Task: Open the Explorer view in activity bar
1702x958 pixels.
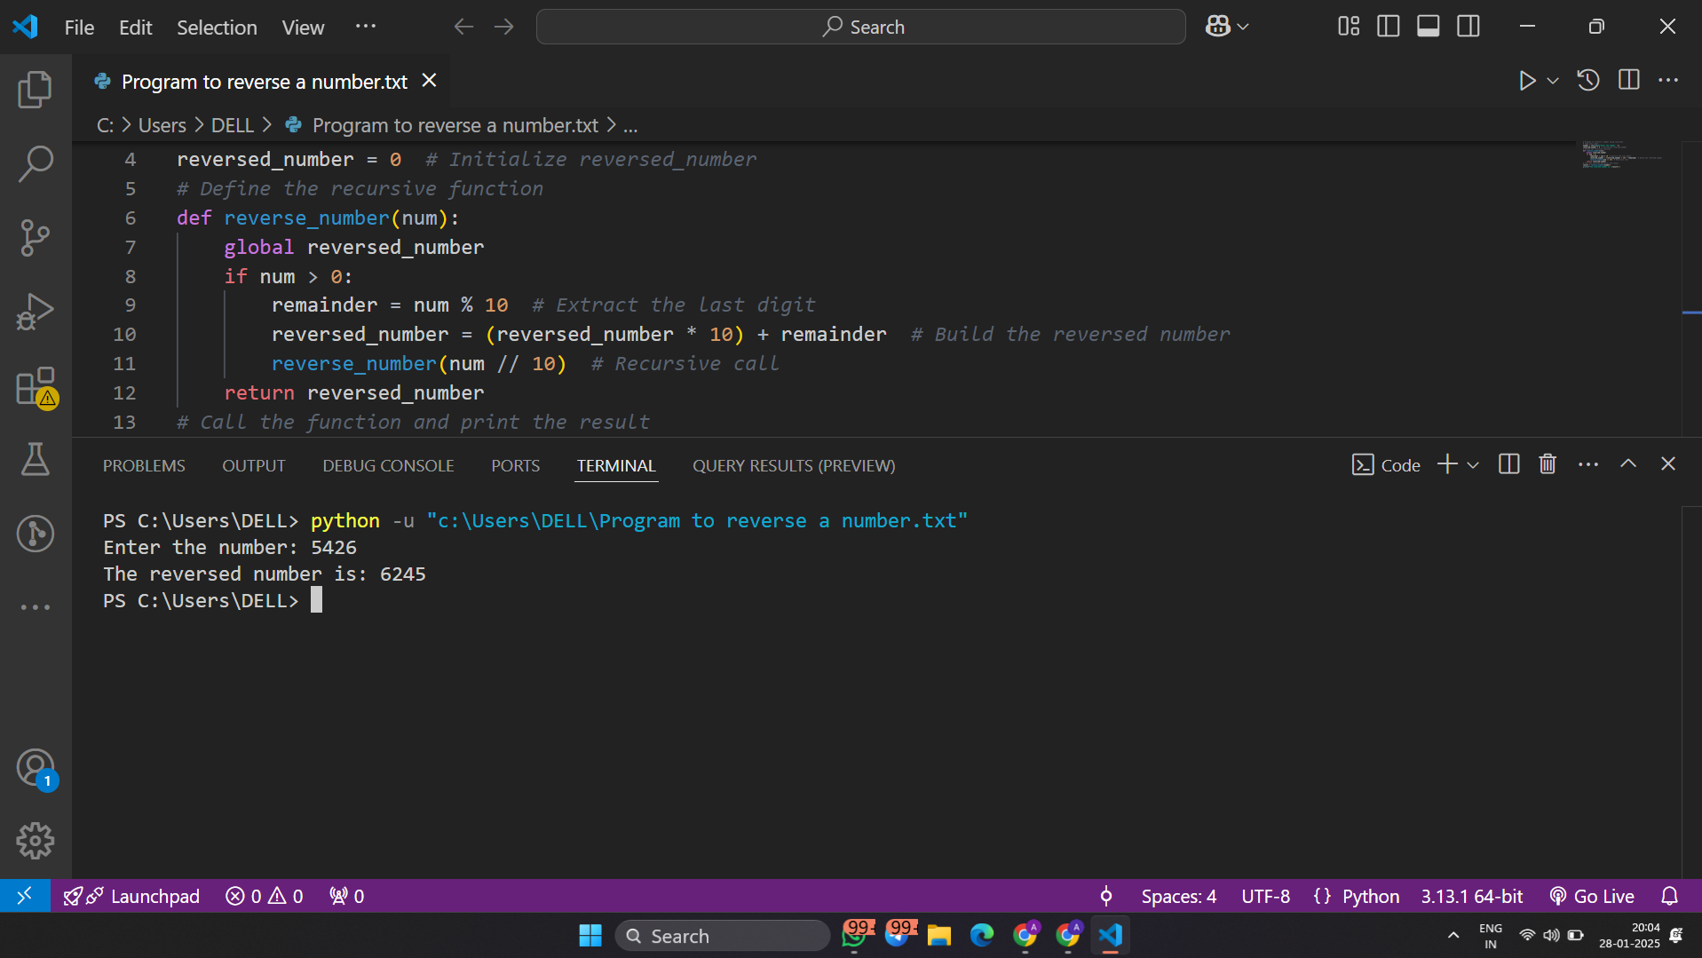Action: (x=36, y=90)
